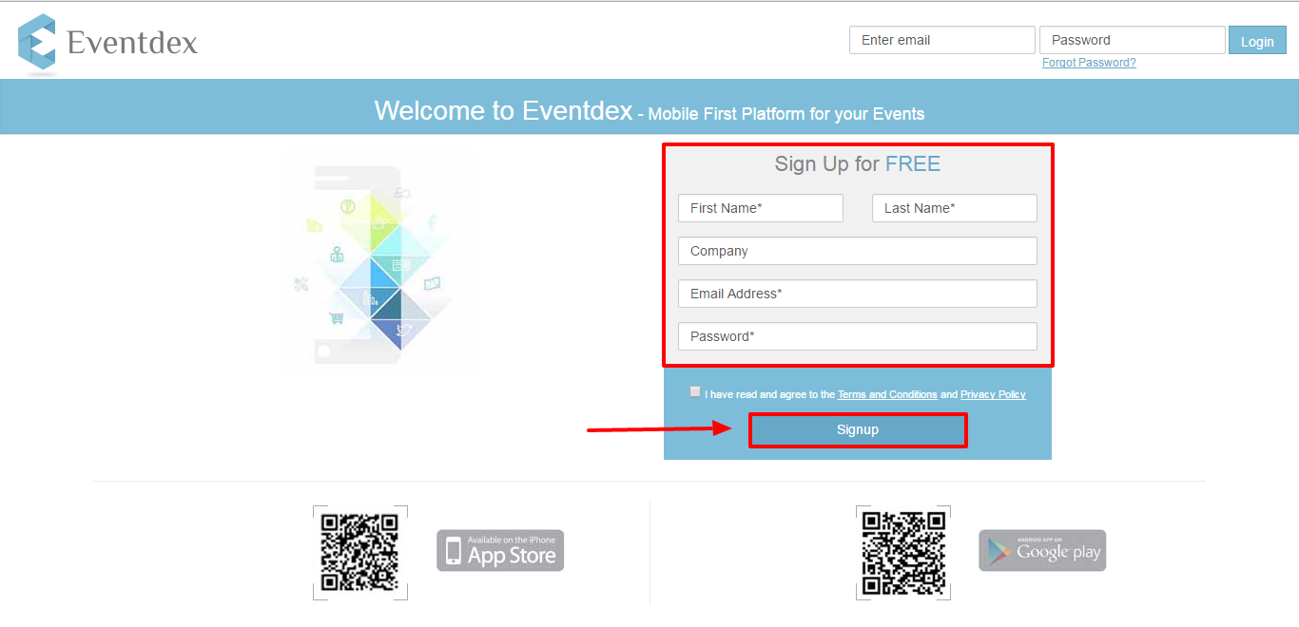The image size is (1299, 627).
Task: Open the Google Play download badge
Action: (x=1042, y=551)
